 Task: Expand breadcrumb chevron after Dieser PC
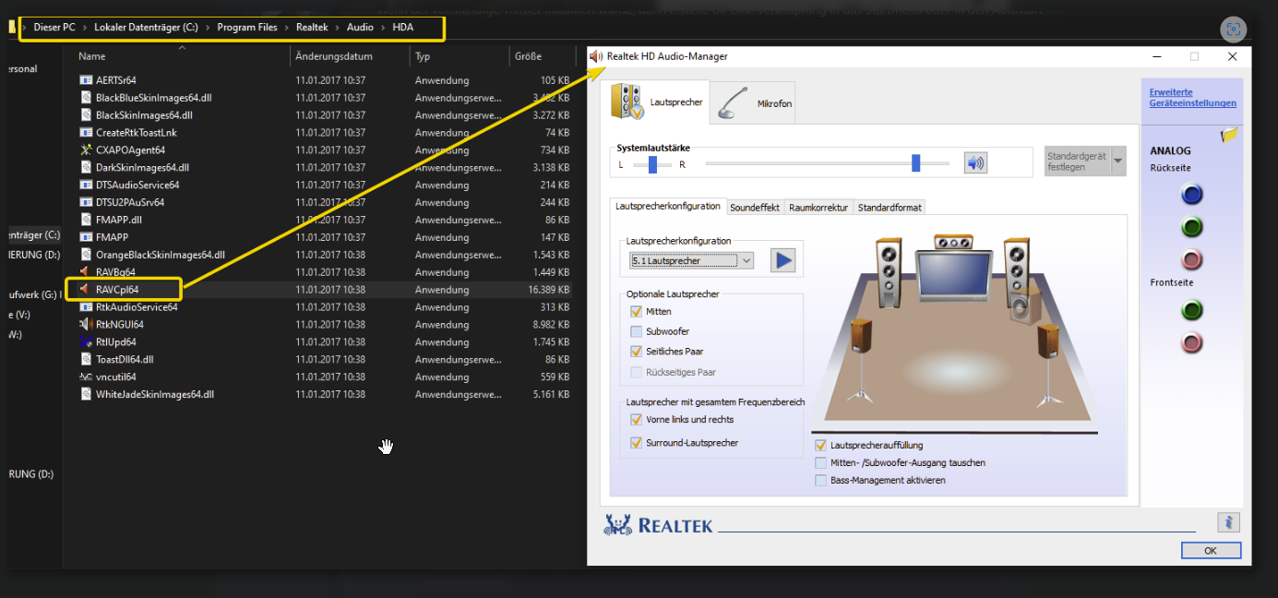point(85,28)
